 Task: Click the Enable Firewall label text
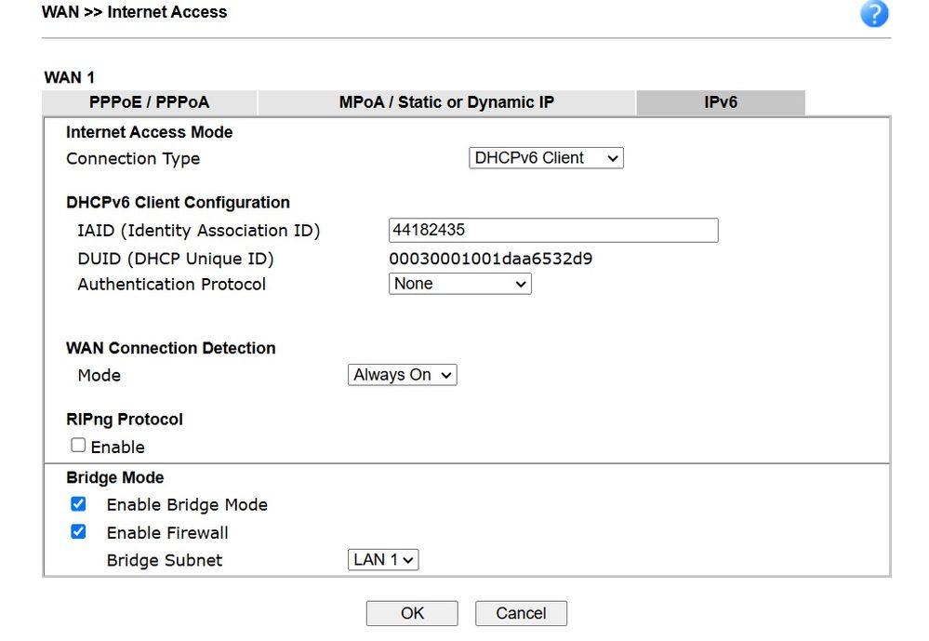click(167, 533)
